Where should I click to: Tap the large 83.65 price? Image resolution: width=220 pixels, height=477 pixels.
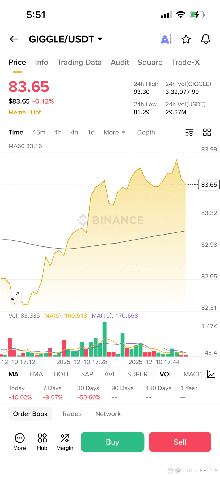pos(29,87)
